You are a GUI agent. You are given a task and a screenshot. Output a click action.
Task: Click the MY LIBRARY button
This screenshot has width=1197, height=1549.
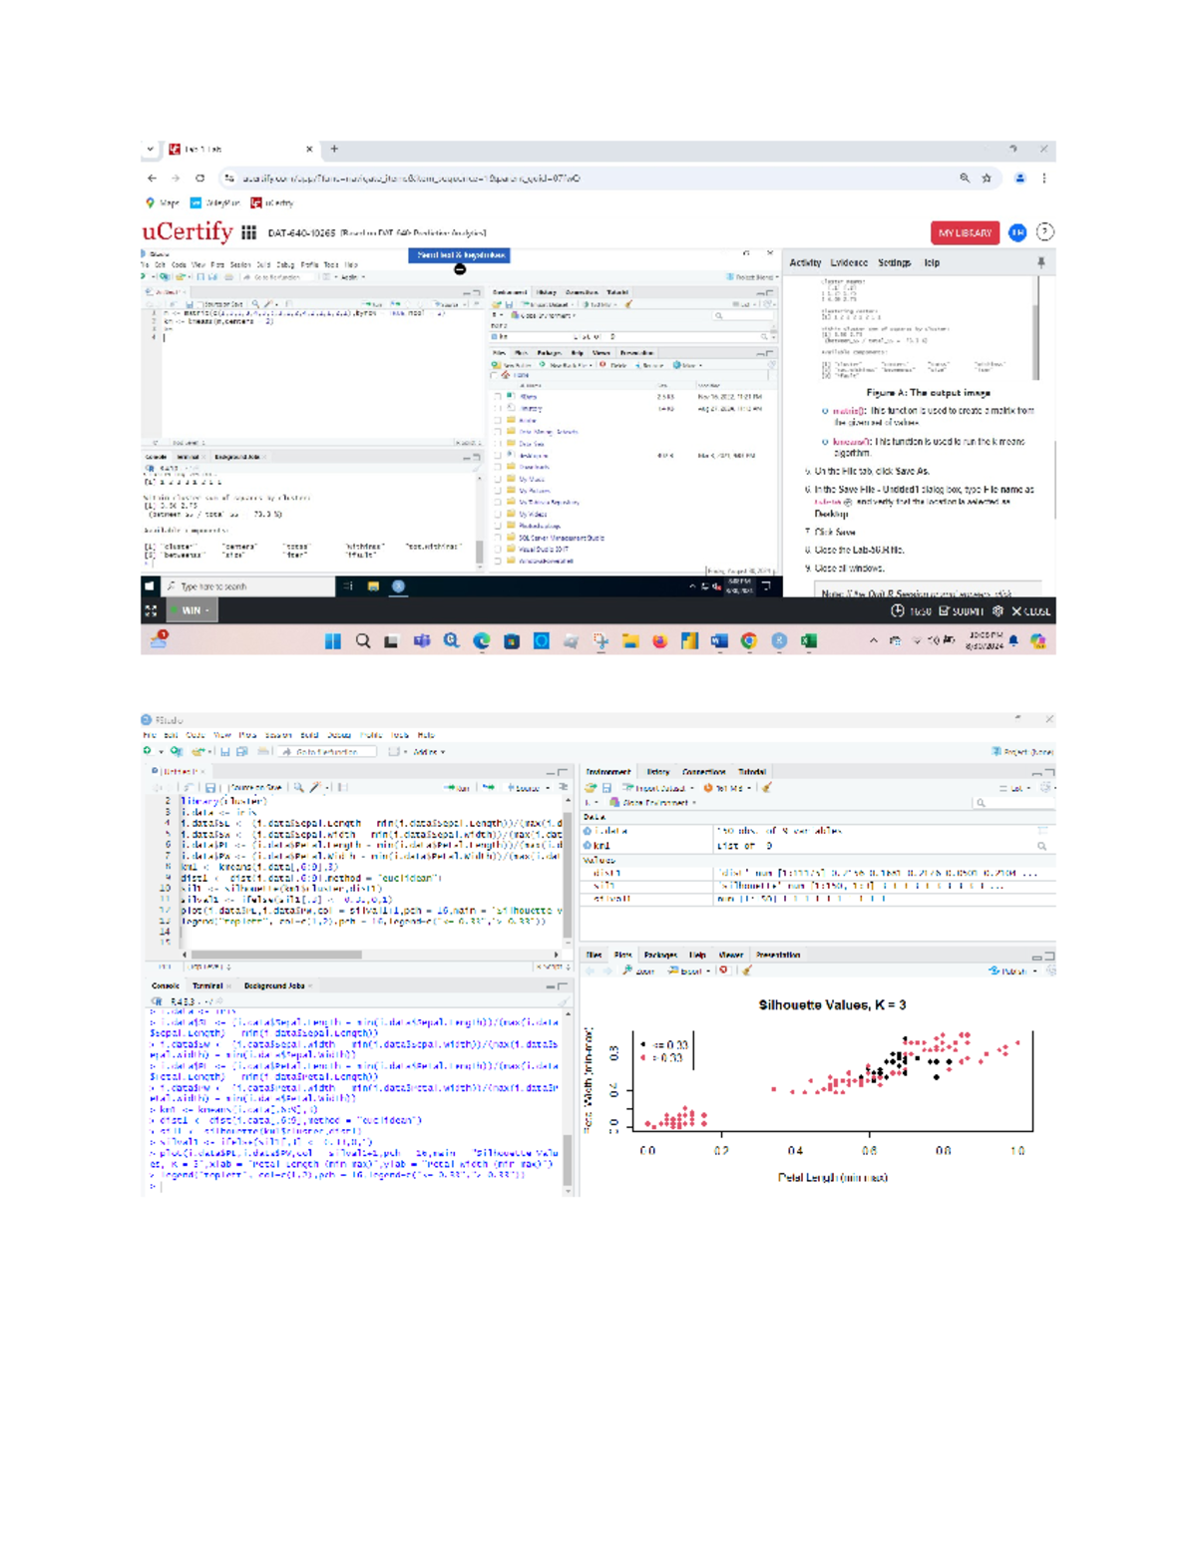(x=964, y=232)
